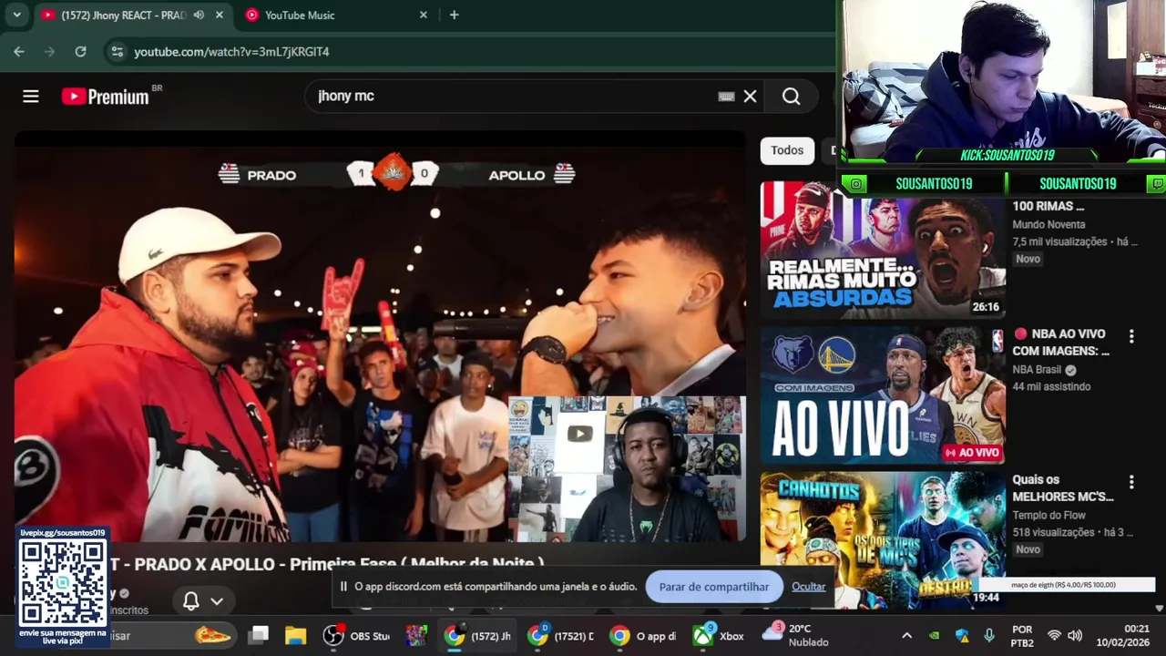Open the Wi-Fi network flyout
This screenshot has height=656, width=1166.
pyautogui.click(x=1054, y=636)
